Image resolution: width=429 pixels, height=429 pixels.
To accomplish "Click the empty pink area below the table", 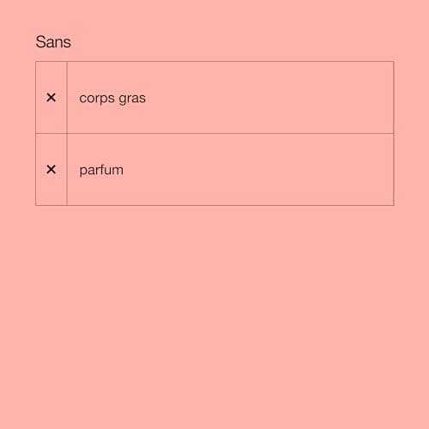I will pyautogui.click(x=214, y=315).
